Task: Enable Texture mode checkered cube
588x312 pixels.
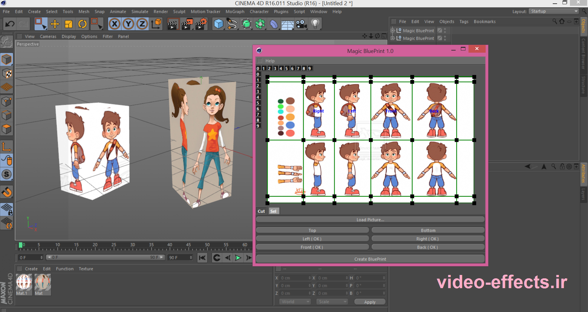Action: click(x=7, y=73)
